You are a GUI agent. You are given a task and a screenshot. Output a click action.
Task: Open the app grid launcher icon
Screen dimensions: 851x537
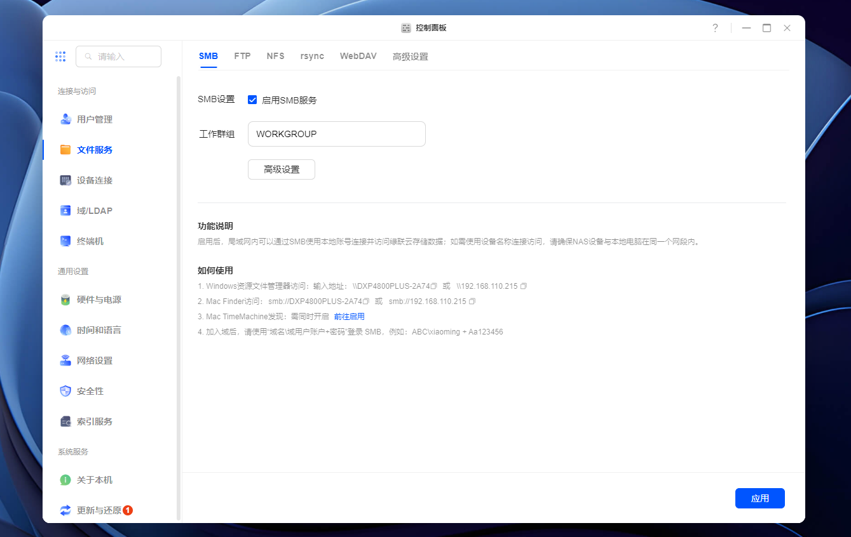point(60,56)
